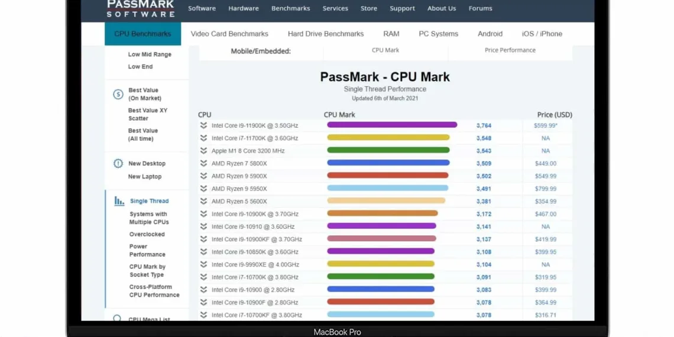Viewport: 674px width, 337px height.
Task: Select the CPU Benchmarks tab
Action: tap(142, 34)
